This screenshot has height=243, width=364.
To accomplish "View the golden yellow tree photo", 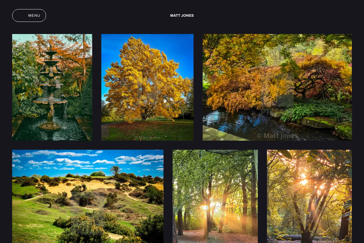I will pos(147,87).
